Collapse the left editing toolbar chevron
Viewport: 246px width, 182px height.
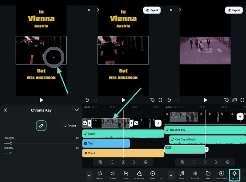tap(89, 175)
